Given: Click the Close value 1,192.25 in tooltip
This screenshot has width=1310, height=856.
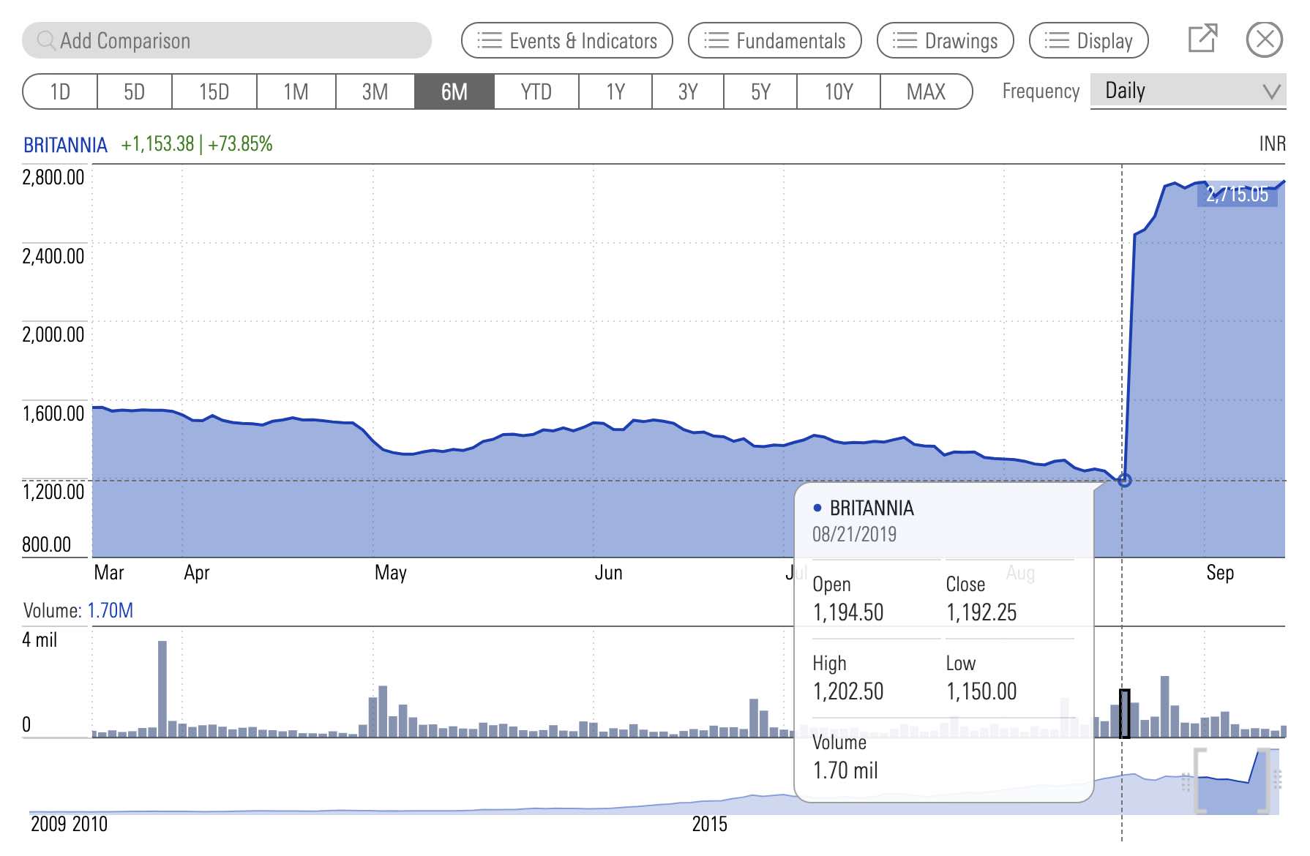Looking at the screenshot, I should pos(981,612).
